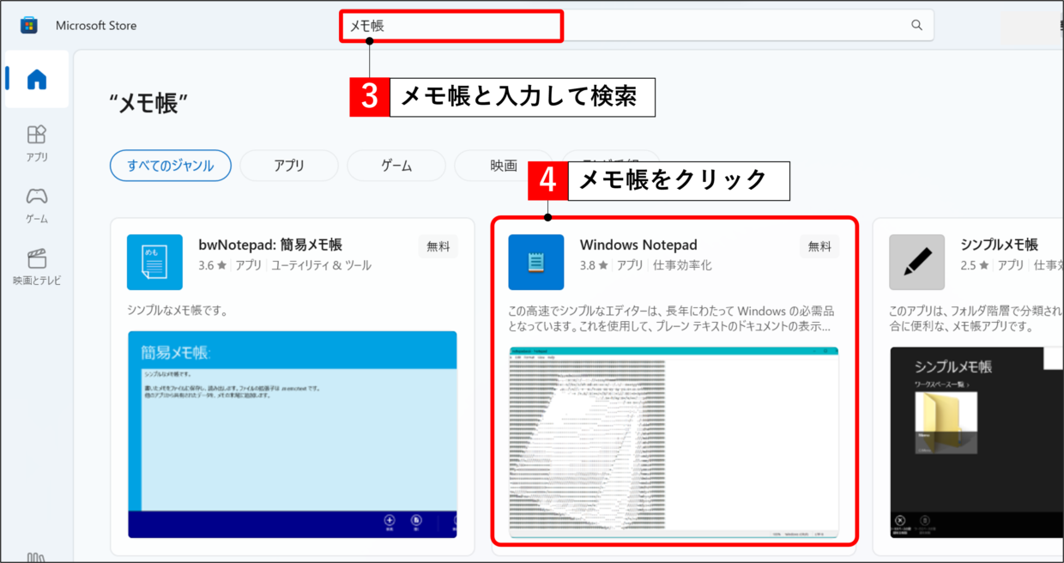The width and height of the screenshot is (1064, 563).
Task: Open the 簡易メモ帳 blue screenshot preview
Action: point(293,434)
